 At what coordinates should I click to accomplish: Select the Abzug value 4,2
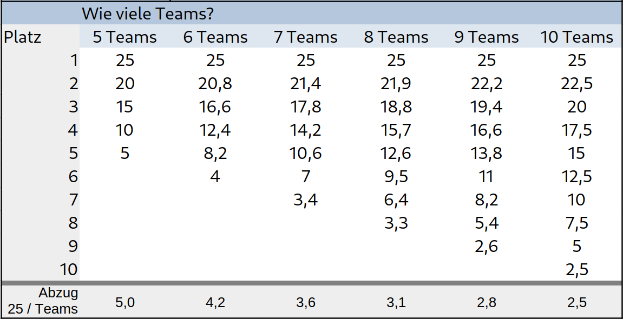coord(215,302)
